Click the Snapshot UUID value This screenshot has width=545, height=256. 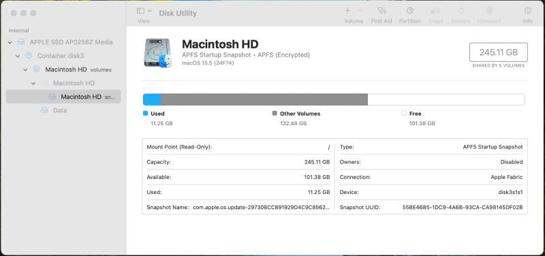[463, 208]
